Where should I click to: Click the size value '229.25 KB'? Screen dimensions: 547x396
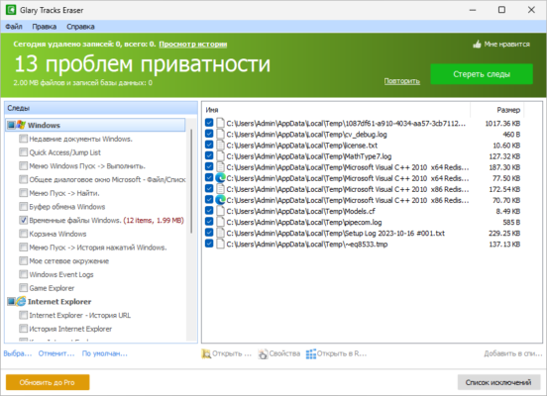point(504,234)
